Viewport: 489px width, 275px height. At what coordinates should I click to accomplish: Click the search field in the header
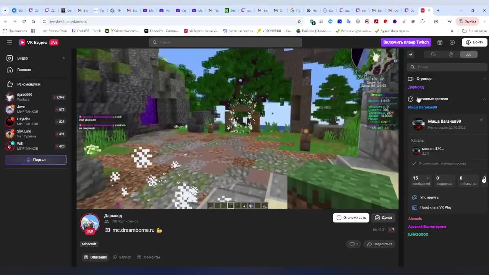point(225,42)
